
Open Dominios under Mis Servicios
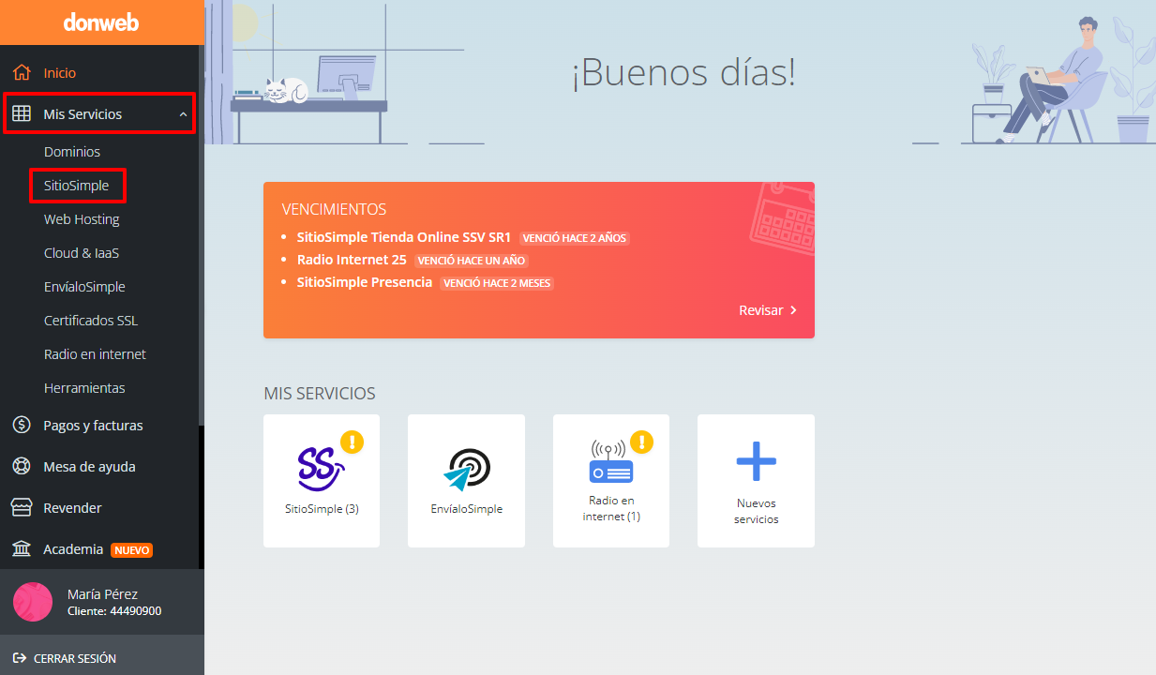pyautogui.click(x=72, y=151)
